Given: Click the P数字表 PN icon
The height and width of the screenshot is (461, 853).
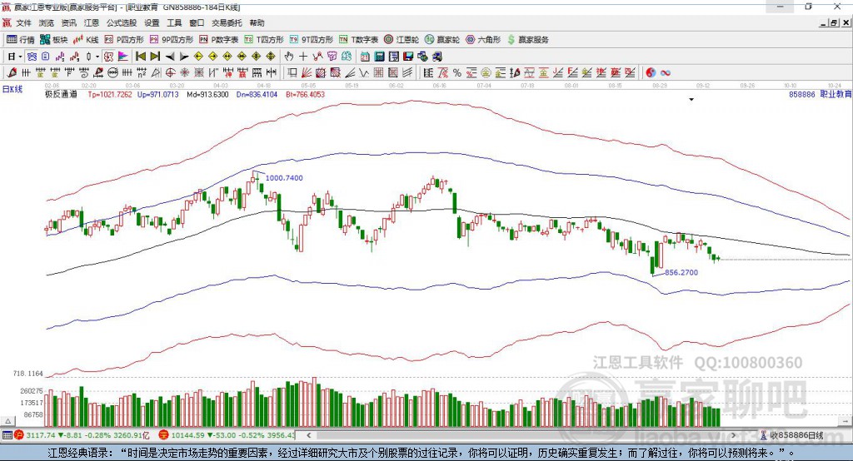Looking at the screenshot, I should point(203,40).
